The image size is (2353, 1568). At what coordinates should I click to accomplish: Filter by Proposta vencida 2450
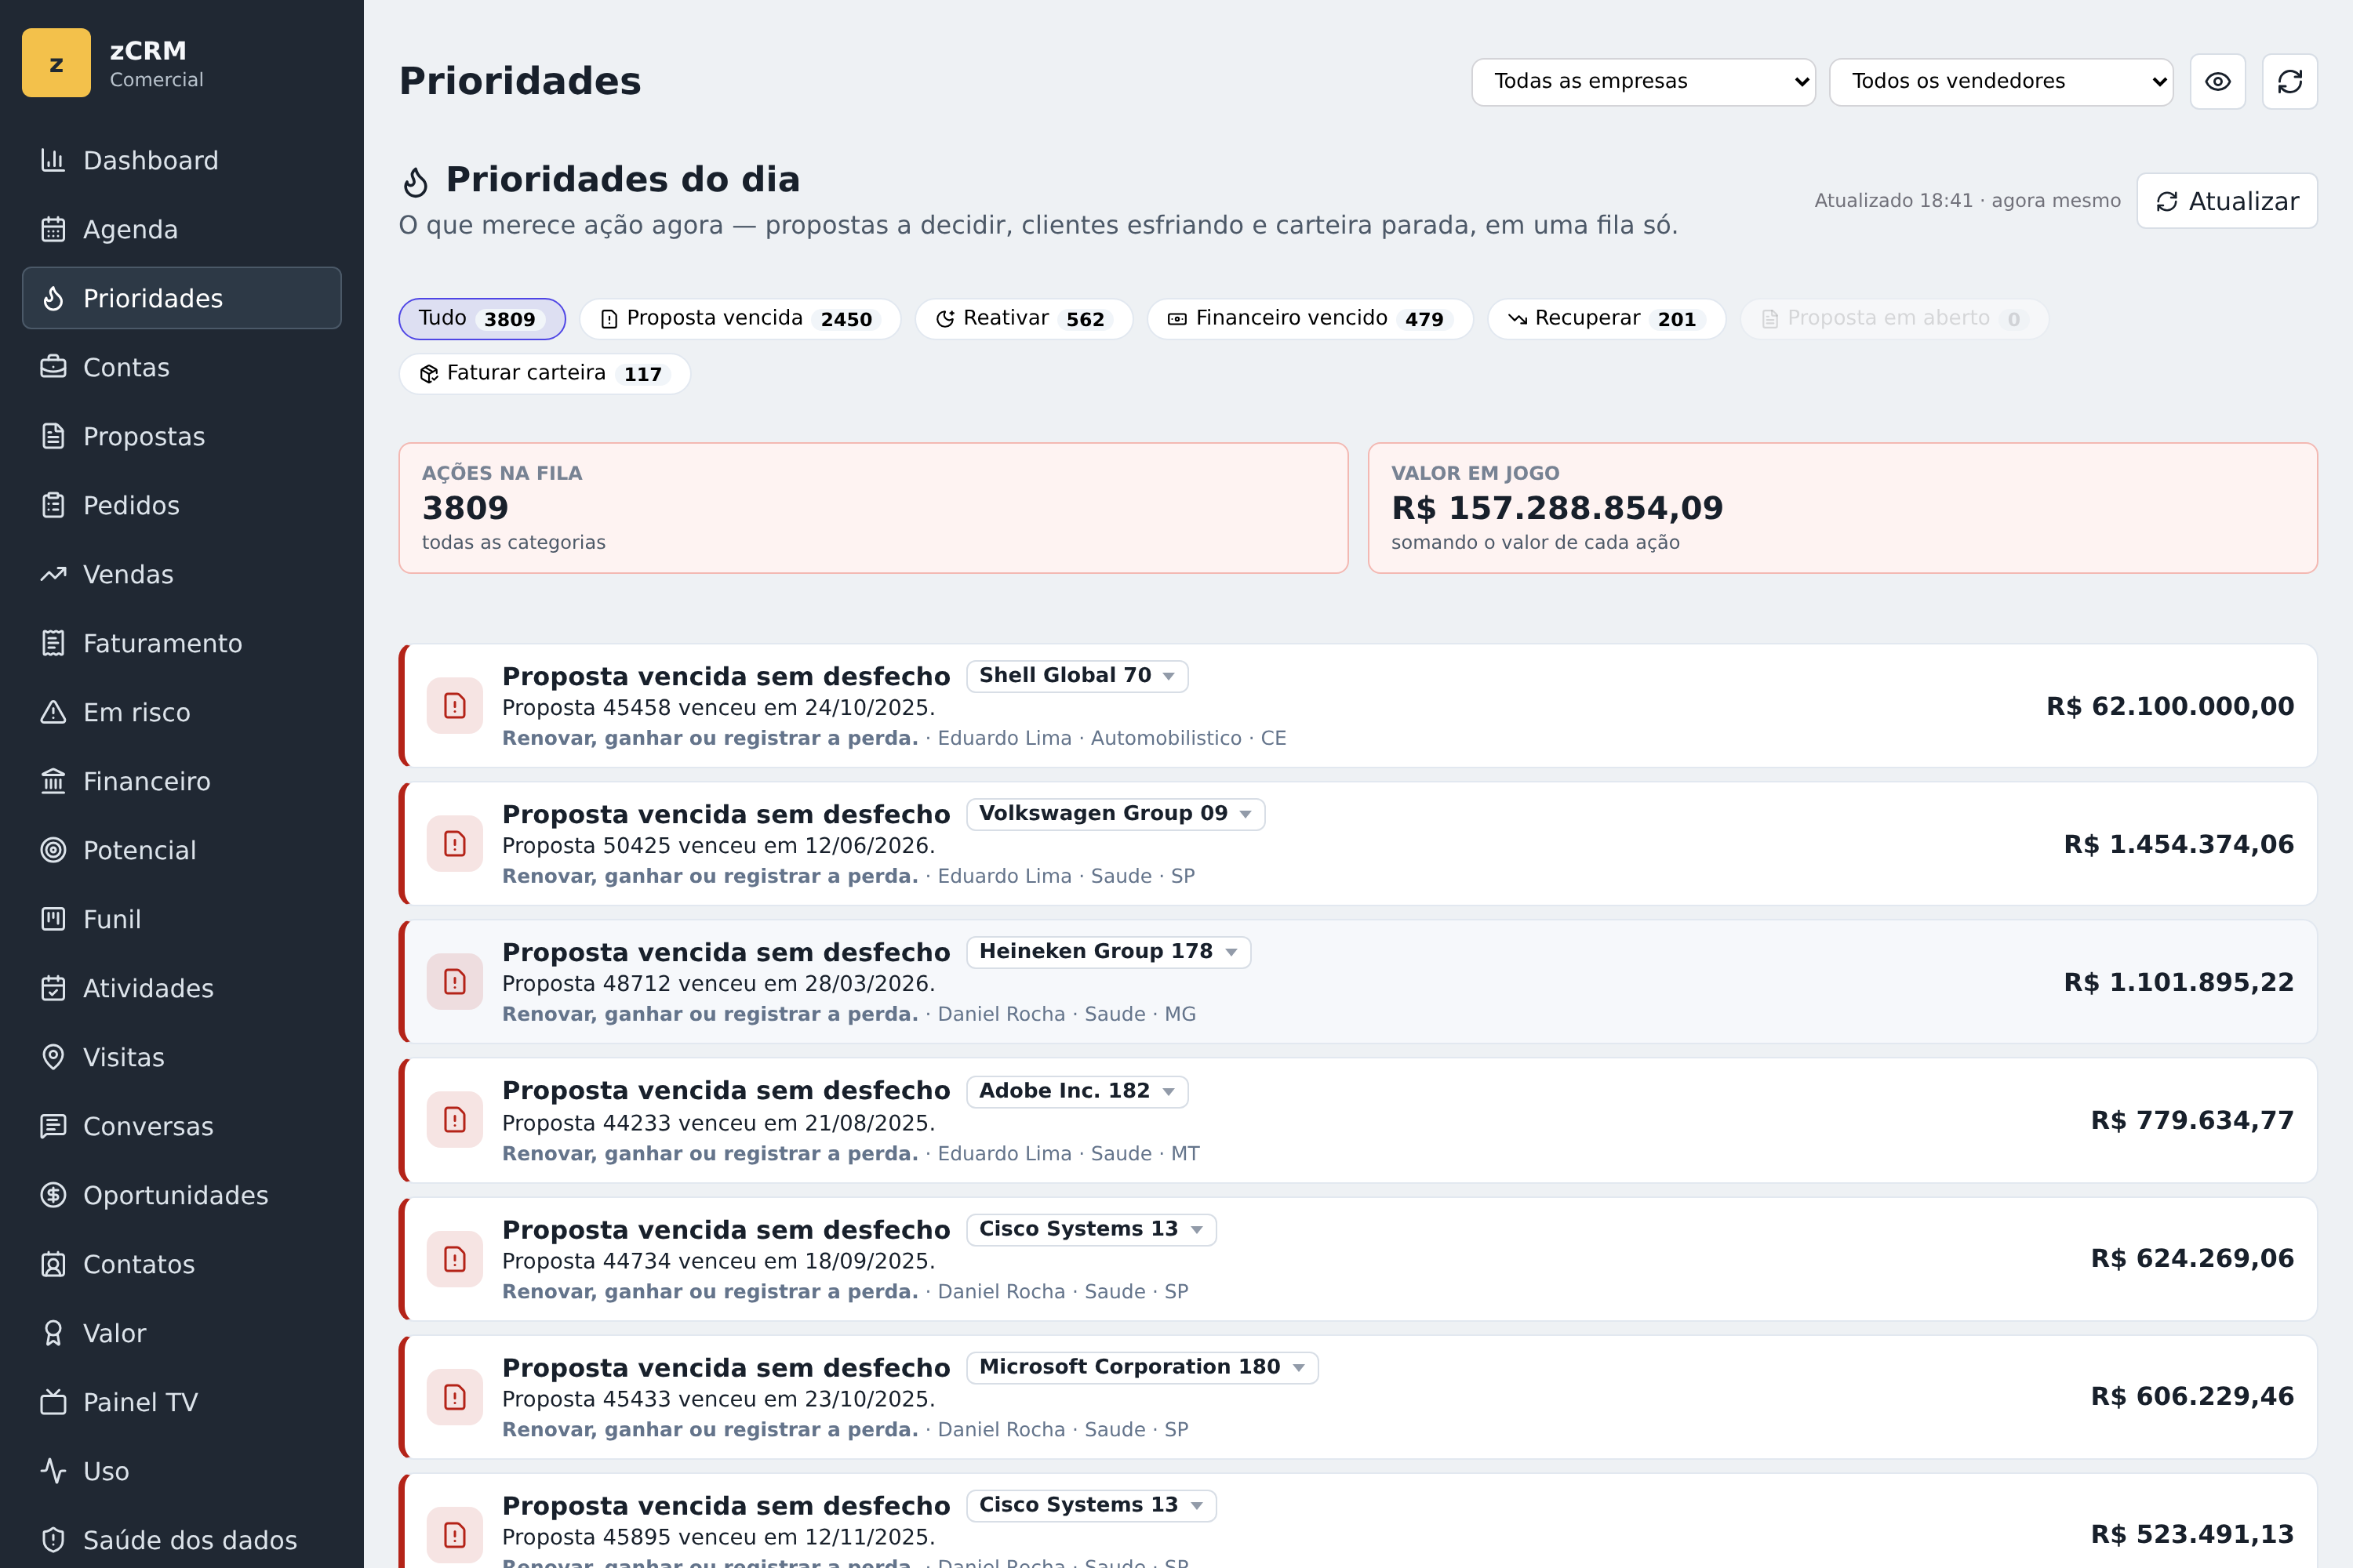tap(740, 319)
